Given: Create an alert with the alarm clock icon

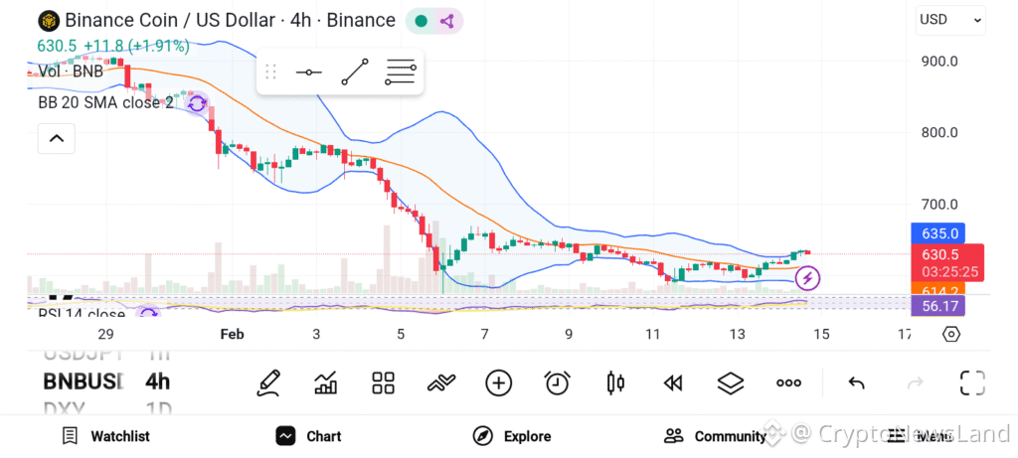Looking at the screenshot, I should (x=557, y=382).
